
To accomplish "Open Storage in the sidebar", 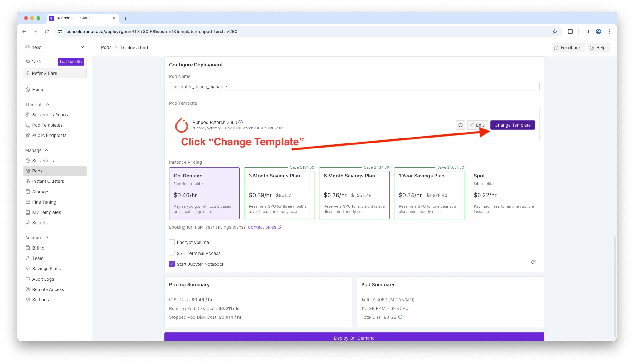I will pyautogui.click(x=55, y=192).
